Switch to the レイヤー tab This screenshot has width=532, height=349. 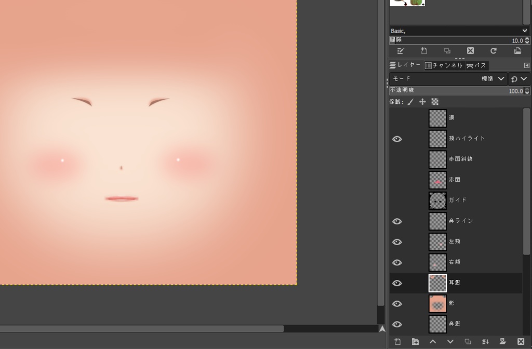click(x=406, y=65)
